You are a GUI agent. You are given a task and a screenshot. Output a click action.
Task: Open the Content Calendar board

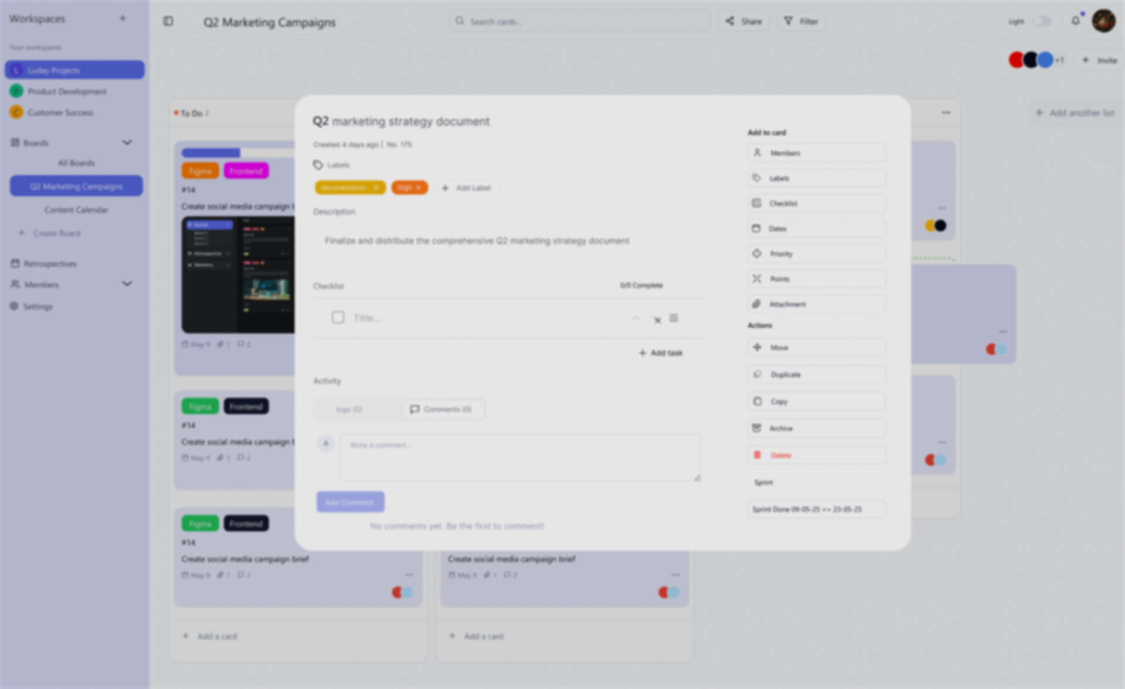[76, 210]
